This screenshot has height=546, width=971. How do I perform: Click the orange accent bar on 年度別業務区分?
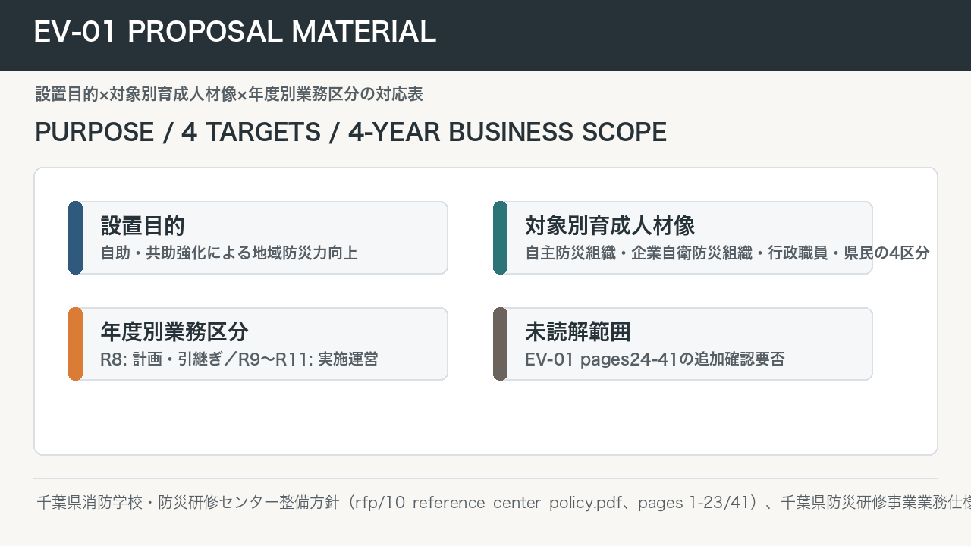pyautogui.click(x=75, y=344)
